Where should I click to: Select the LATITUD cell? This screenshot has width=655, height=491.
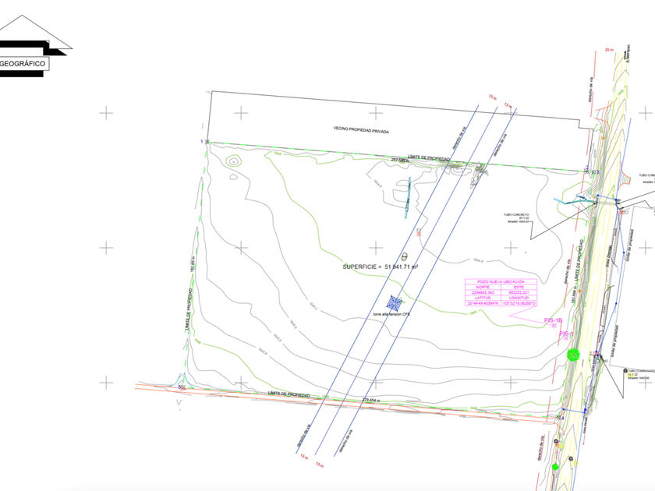[483, 298]
